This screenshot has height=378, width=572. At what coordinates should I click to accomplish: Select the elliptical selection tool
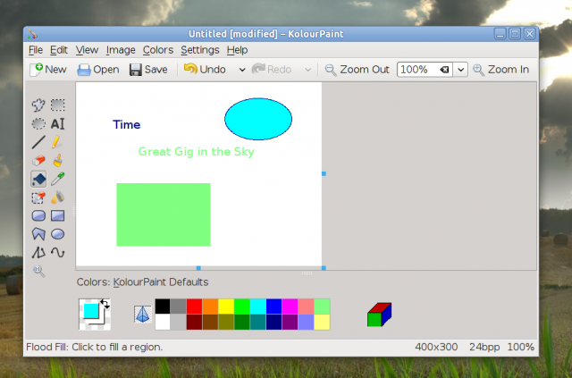pyautogui.click(x=38, y=123)
